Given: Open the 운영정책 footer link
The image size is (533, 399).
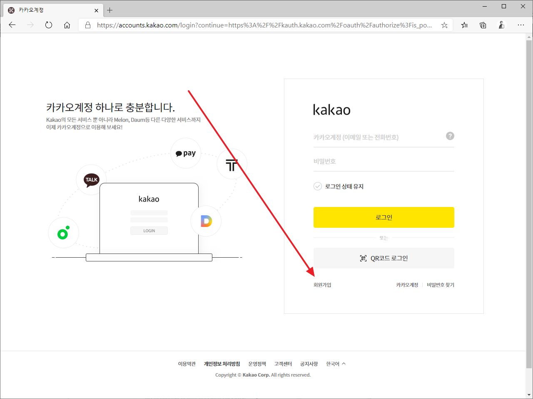Looking at the screenshot, I should [257, 364].
